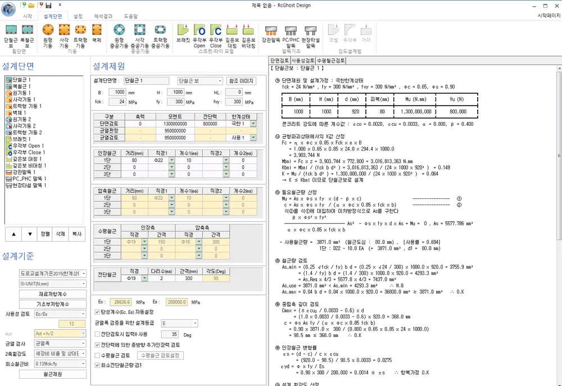This screenshot has height=386, width=562.
Task: Click the 철근제원 button
Action: click(x=53, y=374)
